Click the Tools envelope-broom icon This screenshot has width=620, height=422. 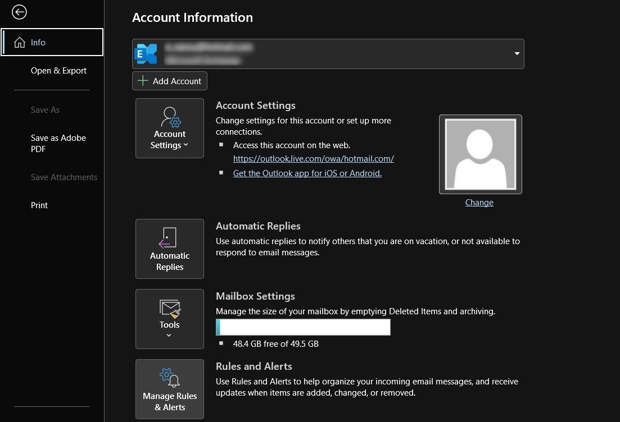[170, 309]
